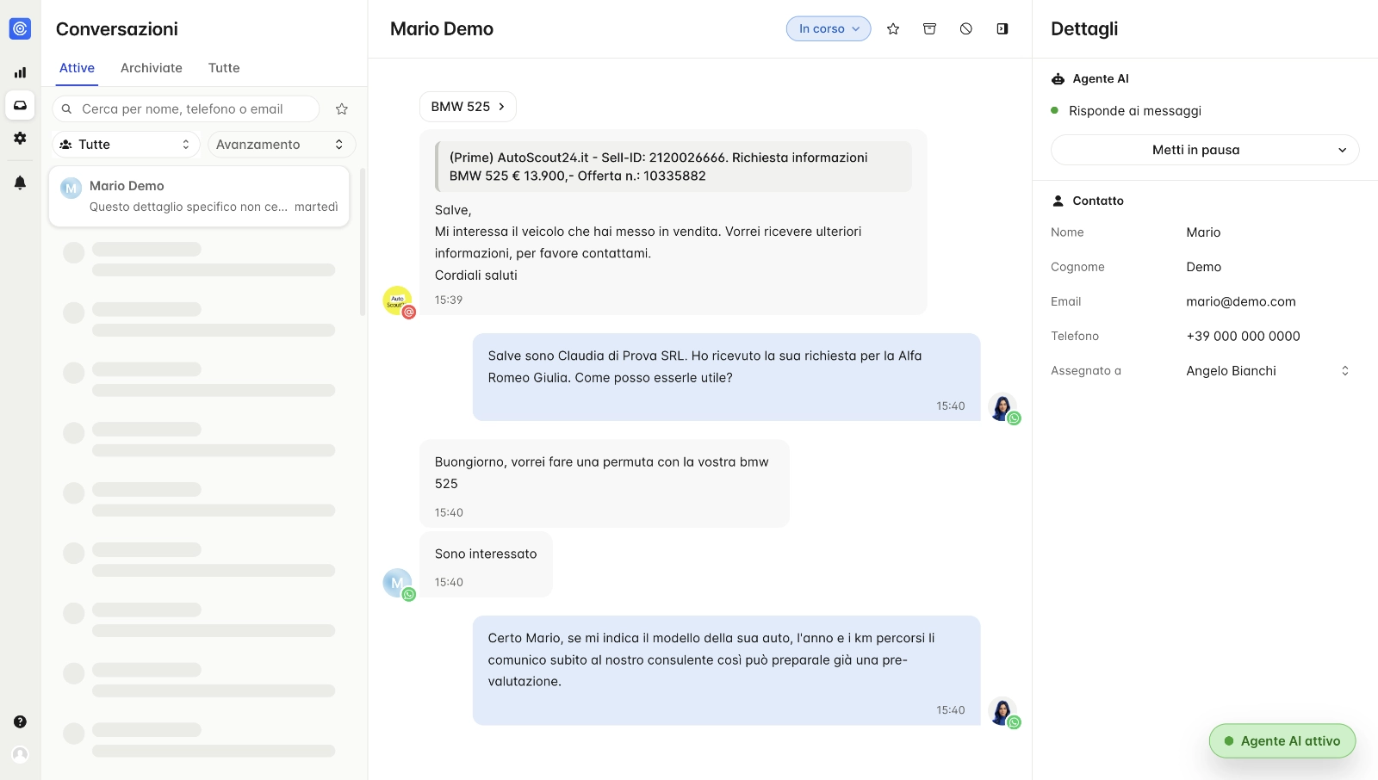Click the Conversazioni heading
Viewport: 1378px width, 780px height.
[x=117, y=29]
